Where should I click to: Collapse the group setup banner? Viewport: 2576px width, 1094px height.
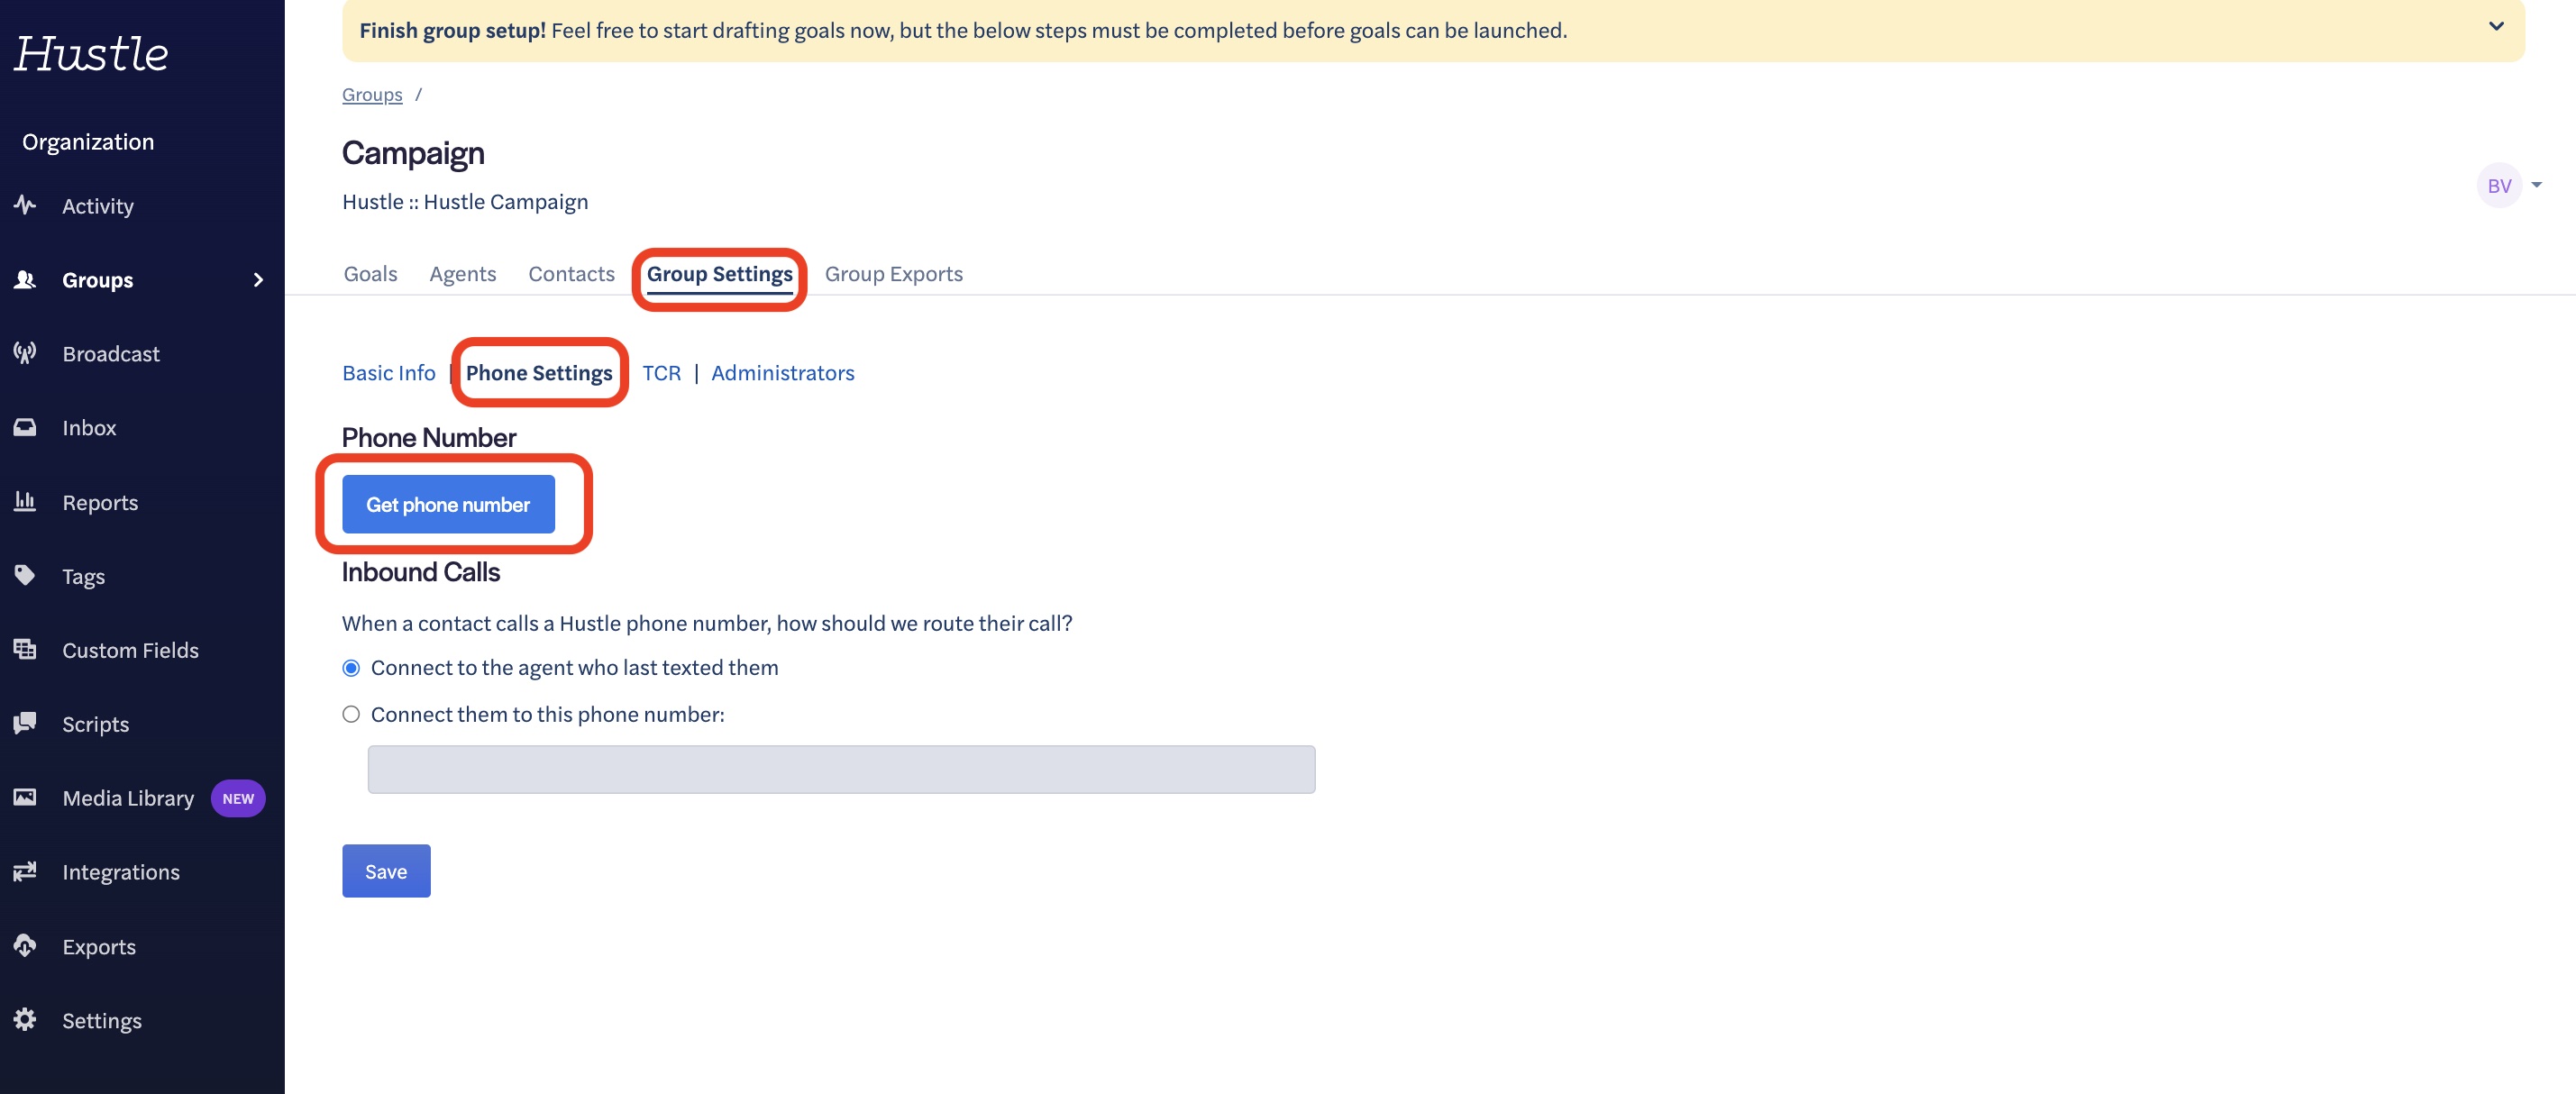tap(2496, 27)
